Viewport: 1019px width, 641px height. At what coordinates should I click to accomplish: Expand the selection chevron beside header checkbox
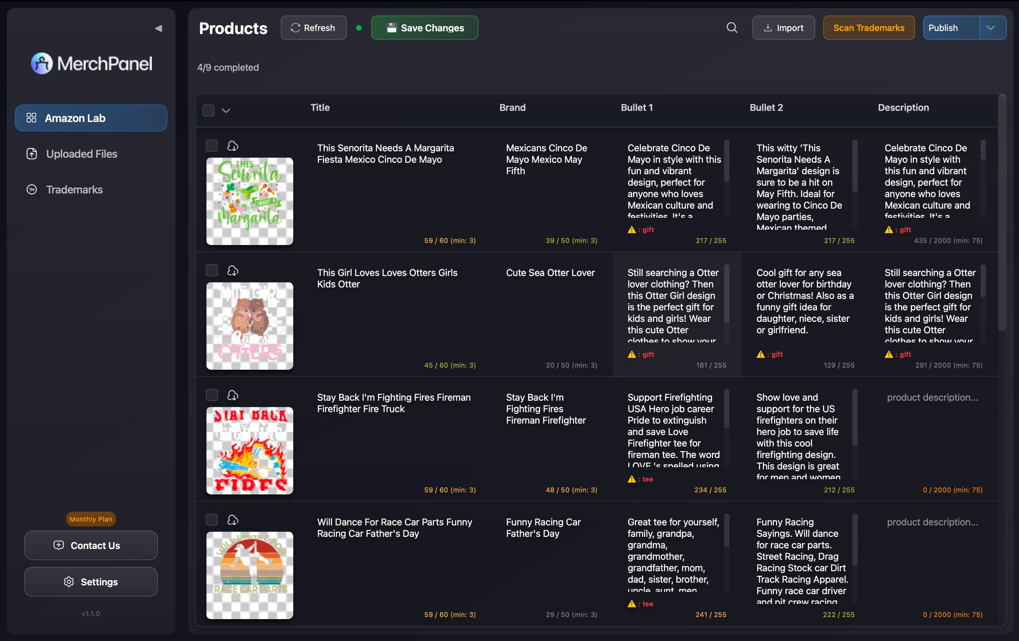tap(226, 111)
